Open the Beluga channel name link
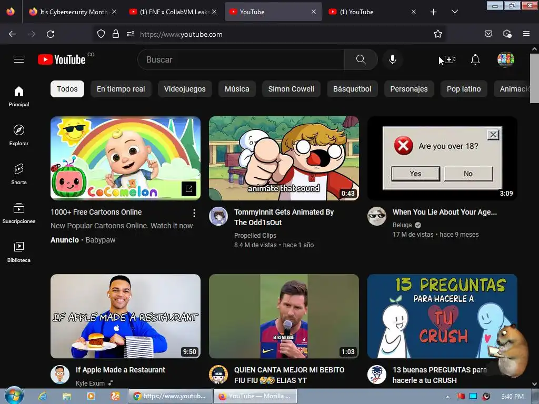539x404 pixels. (402, 225)
